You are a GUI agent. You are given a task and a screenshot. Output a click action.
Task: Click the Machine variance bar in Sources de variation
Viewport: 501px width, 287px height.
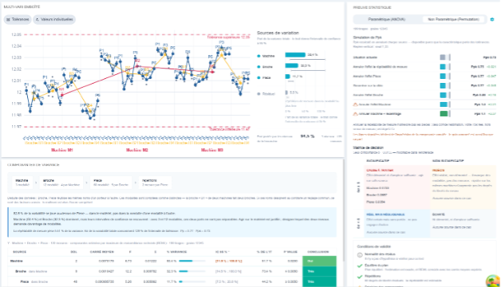pos(295,55)
